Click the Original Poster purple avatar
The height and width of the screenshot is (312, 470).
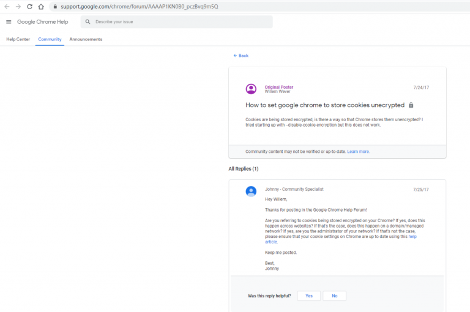(251, 89)
